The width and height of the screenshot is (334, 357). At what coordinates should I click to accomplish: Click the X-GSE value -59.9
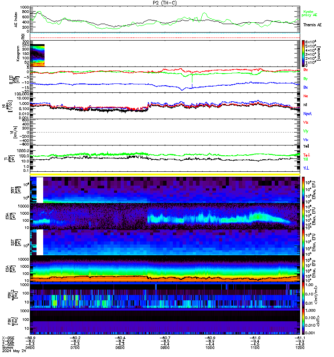29,338
